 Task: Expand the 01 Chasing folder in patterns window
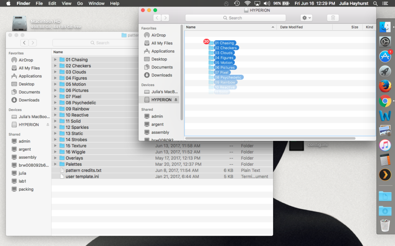55,60
